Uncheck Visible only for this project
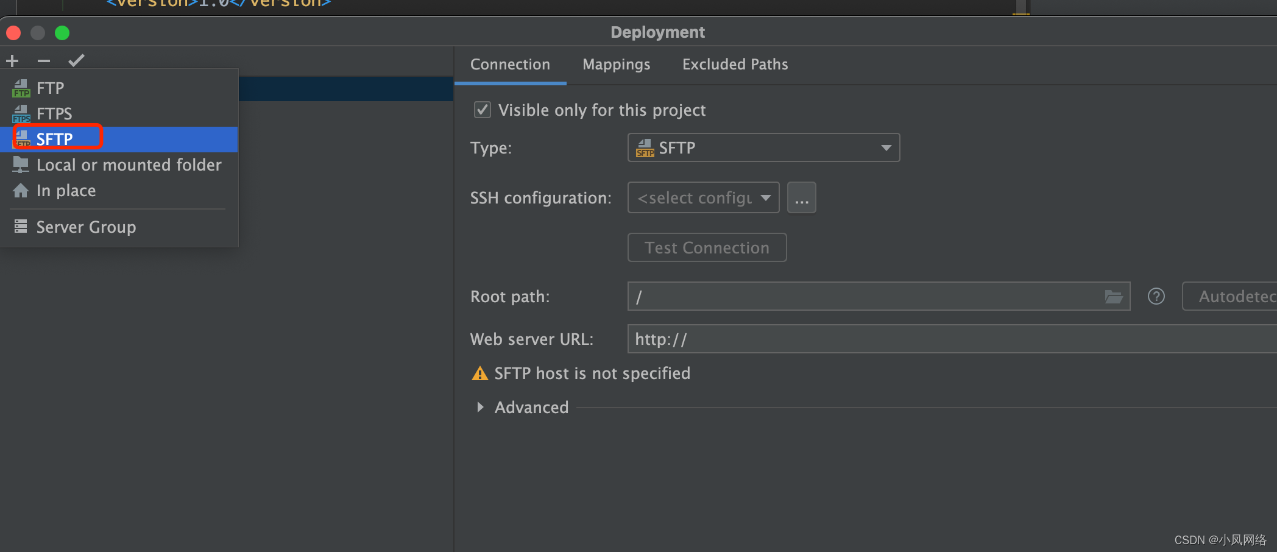 click(482, 110)
